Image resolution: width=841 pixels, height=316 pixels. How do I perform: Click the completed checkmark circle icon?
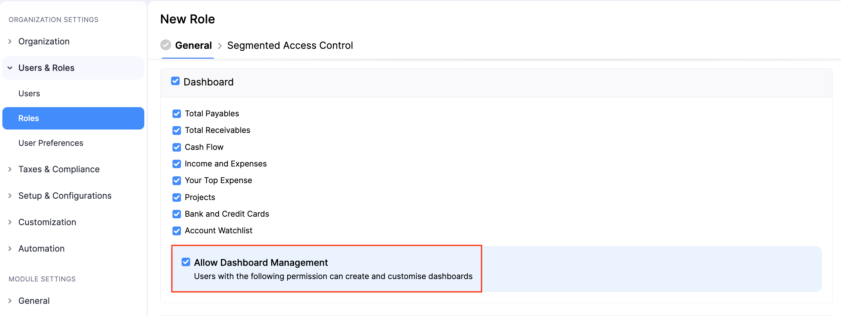click(x=165, y=44)
